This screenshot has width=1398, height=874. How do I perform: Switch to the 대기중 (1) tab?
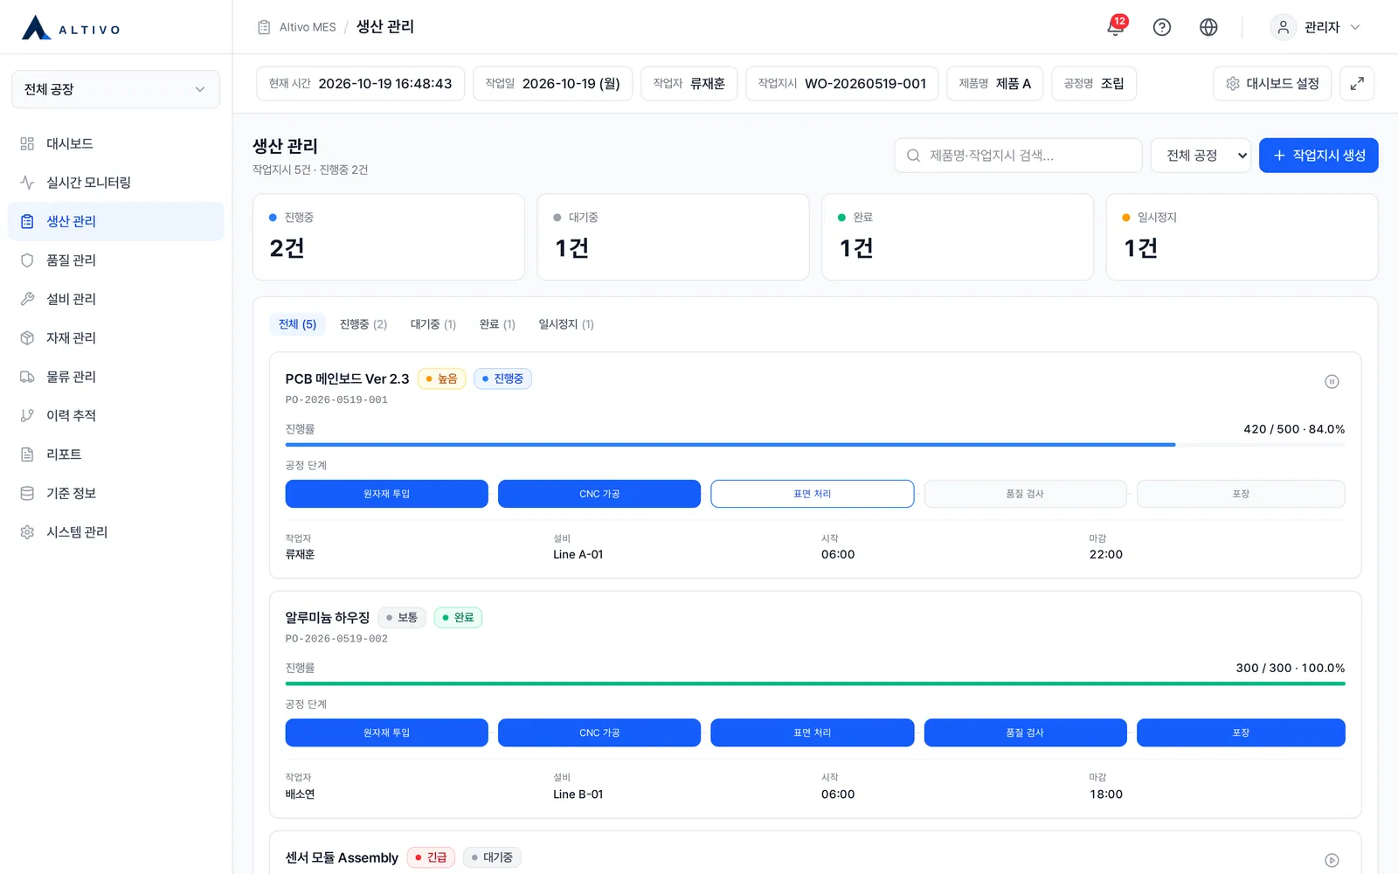click(x=433, y=324)
